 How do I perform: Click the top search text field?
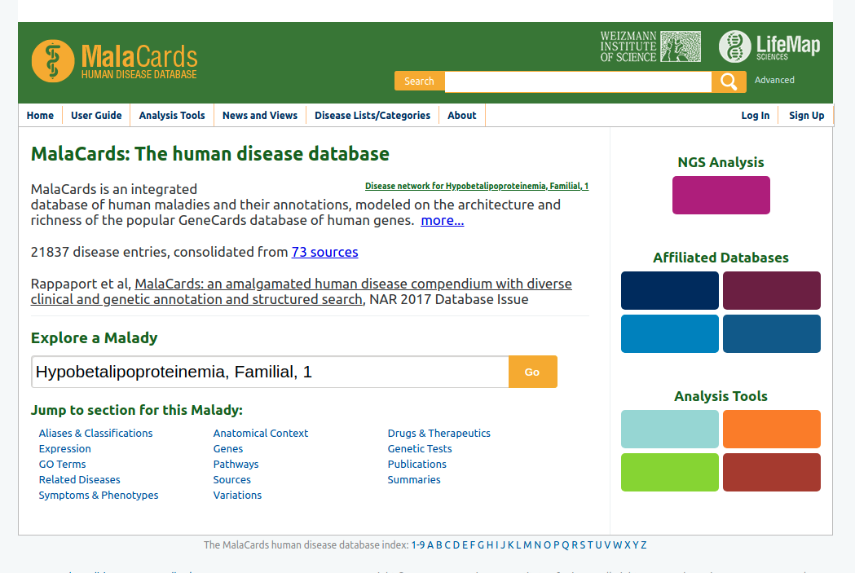click(578, 82)
